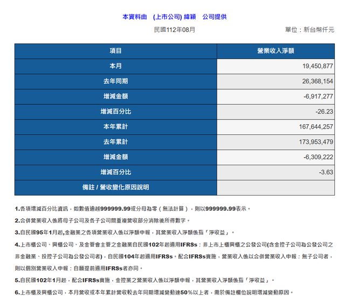Select the 本年累計 row label

pos(115,127)
